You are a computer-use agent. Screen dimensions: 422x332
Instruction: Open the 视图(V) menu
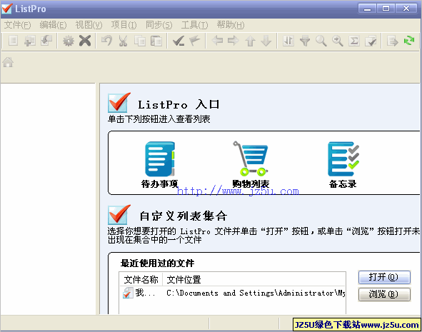pos(89,25)
